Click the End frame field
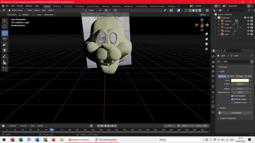Image resolution: width=255 pixels, height=143 pixels. 202,126
